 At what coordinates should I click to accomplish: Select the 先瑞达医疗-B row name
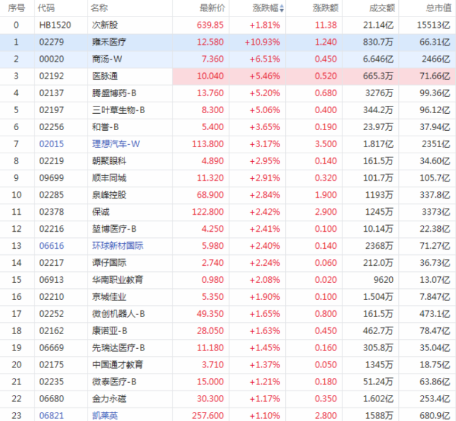[119, 347]
